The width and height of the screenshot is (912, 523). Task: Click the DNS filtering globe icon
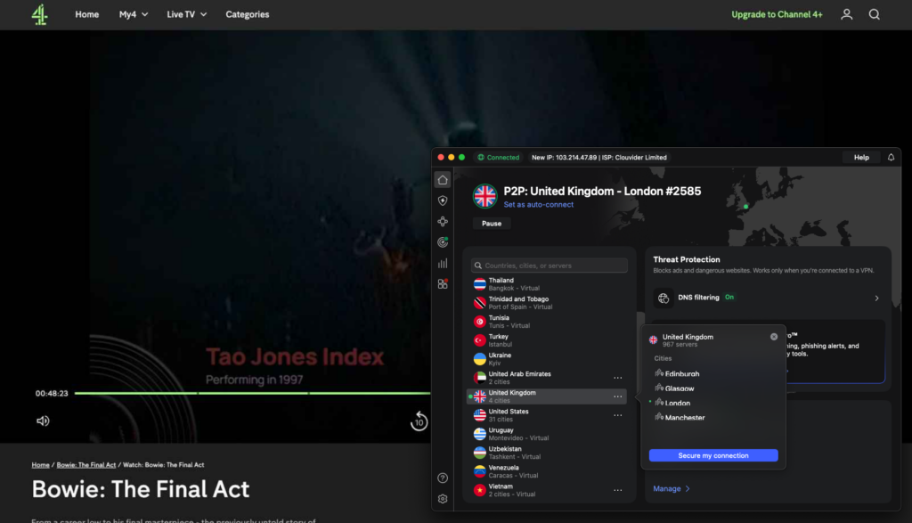pos(663,298)
